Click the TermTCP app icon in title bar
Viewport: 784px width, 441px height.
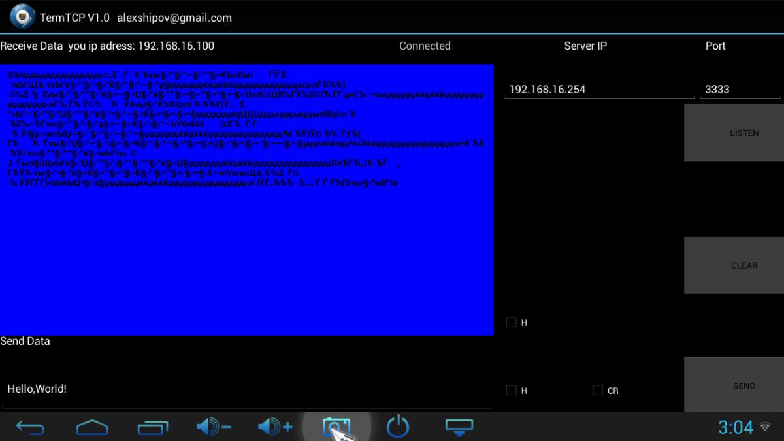coord(22,16)
